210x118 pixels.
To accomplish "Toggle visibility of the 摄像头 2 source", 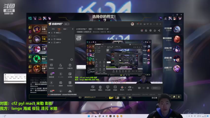I will coord(49,33).
